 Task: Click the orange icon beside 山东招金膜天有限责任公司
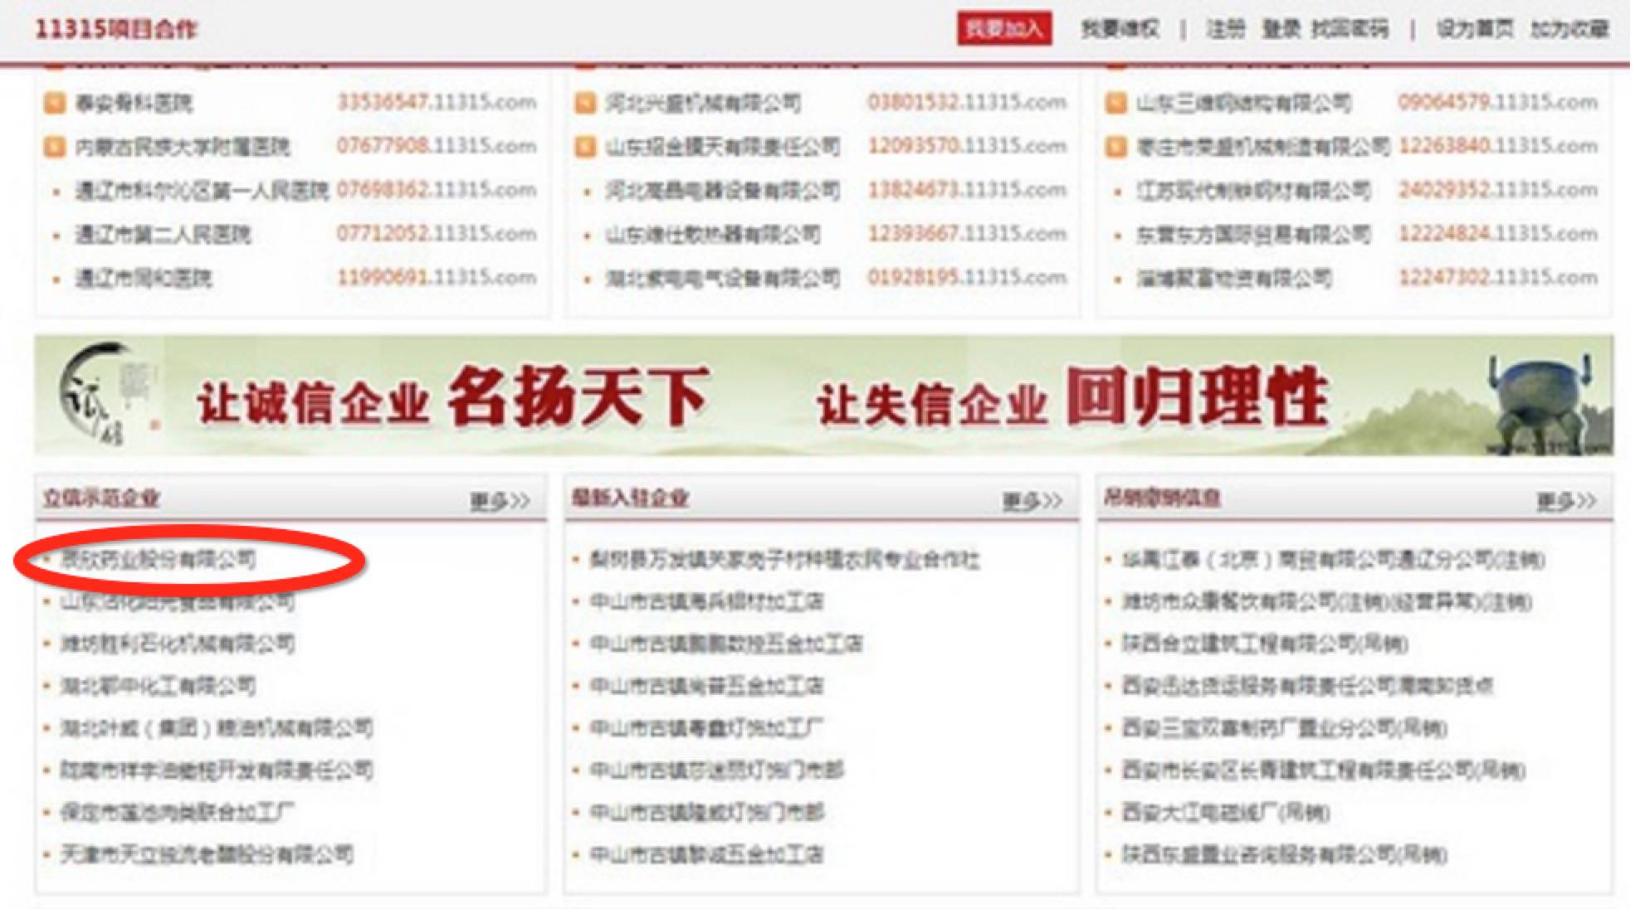click(585, 148)
